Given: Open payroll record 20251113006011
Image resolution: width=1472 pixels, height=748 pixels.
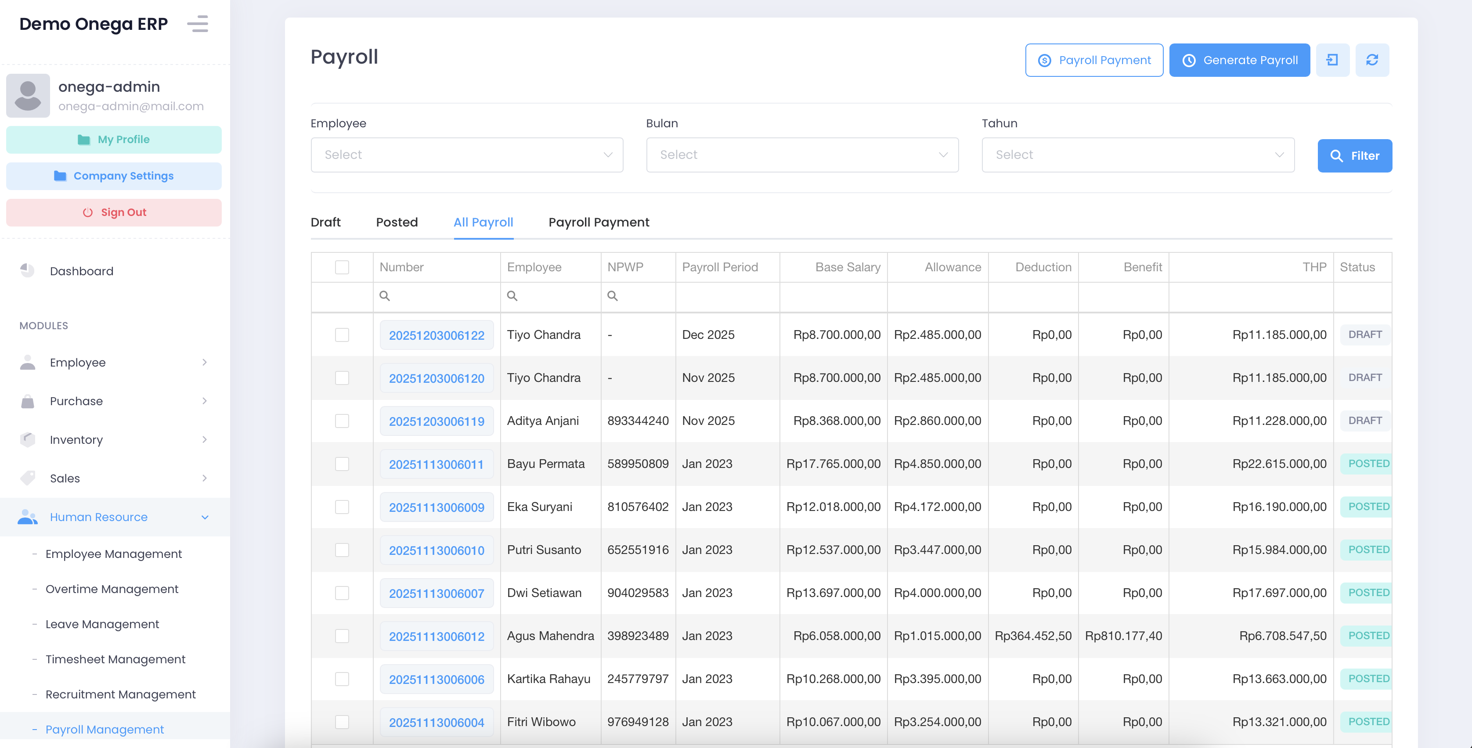Looking at the screenshot, I should (437, 464).
